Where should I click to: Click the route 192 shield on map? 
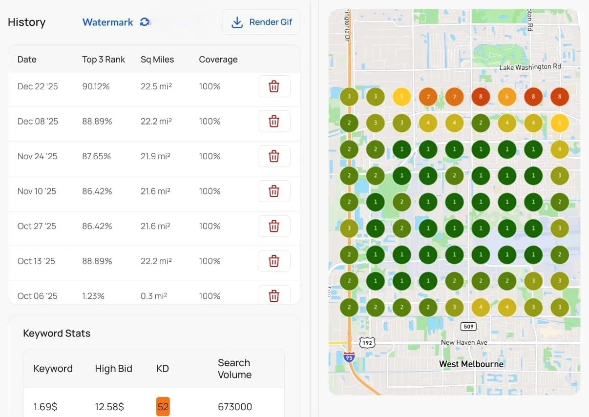[367, 343]
